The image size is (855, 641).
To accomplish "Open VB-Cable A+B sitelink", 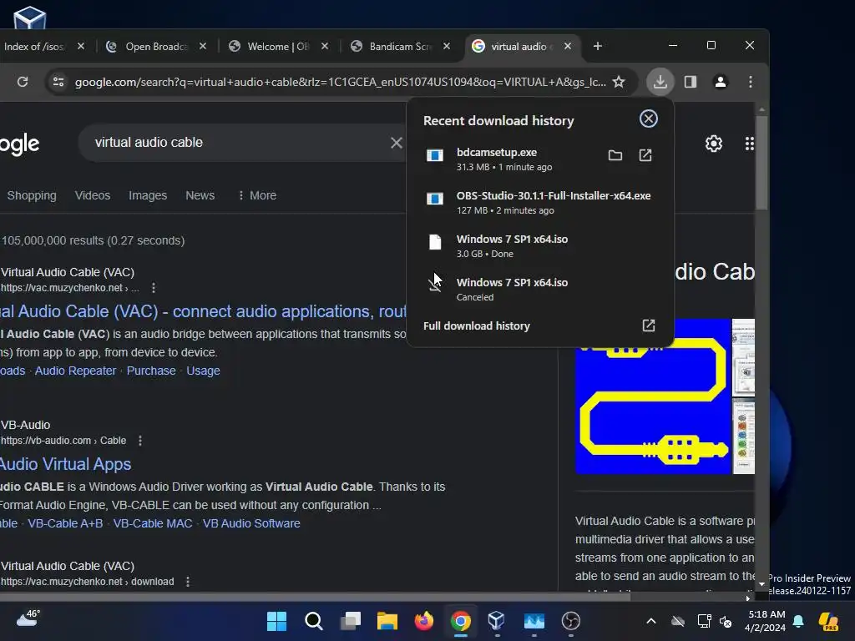I will point(65,523).
